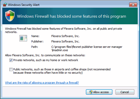The image size is (140, 99).
Task: Click the Windows Security Alert title text
Action: pos(24,5)
